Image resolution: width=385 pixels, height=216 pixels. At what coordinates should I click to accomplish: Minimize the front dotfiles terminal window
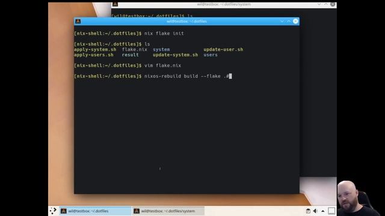coord(282,22)
